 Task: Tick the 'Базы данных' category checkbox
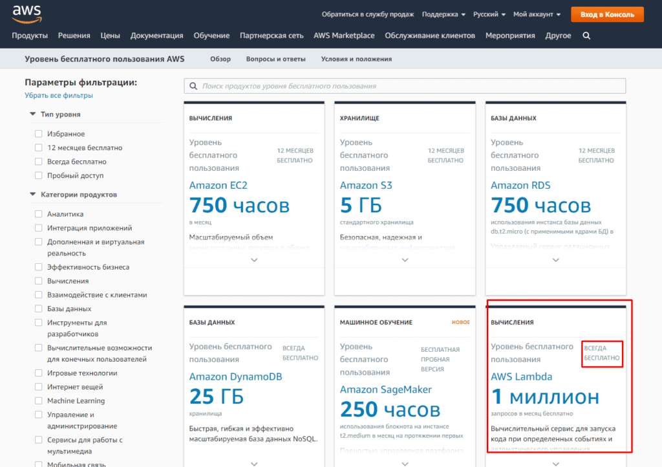coord(39,309)
